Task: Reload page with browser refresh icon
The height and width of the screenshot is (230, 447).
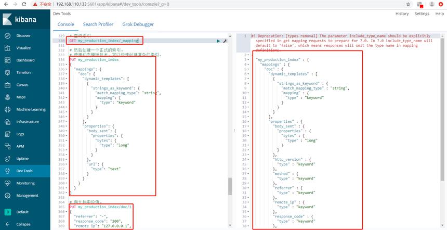Action: pyautogui.click(x=24, y=4)
